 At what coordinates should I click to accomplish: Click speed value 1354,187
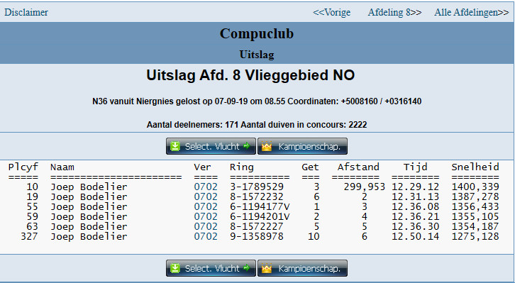pos(475,226)
